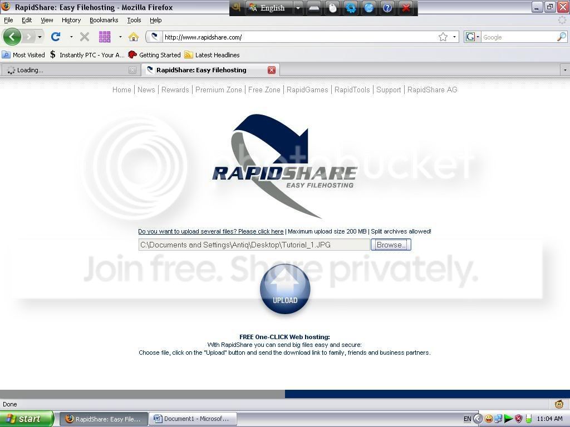Open the red security shield tray icon

pos(518,419)
